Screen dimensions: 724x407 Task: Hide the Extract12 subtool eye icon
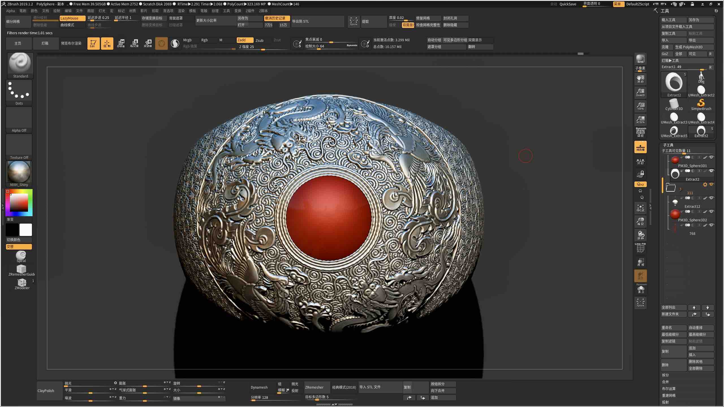click(712, 198)
